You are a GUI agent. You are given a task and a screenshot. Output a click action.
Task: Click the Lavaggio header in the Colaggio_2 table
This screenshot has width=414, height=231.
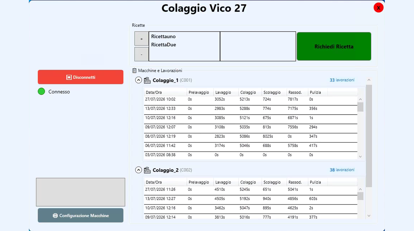click(226, 182)
